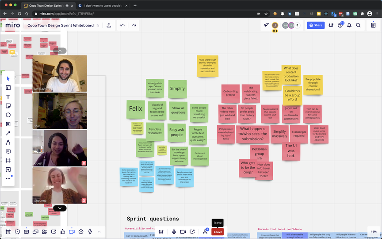The width and height of the screenshot is (382, 239).
Task: Select the Sticky note tool
Action: (x=8, y=106)
